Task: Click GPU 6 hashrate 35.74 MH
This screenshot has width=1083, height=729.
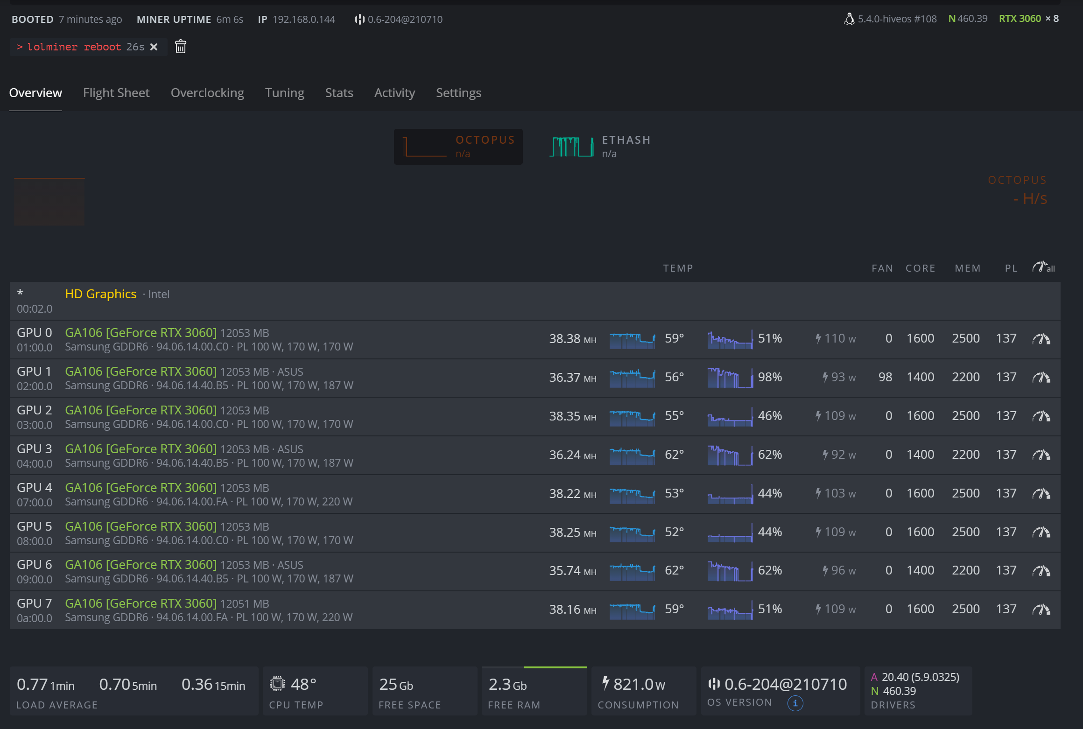Action: [573, 571]
